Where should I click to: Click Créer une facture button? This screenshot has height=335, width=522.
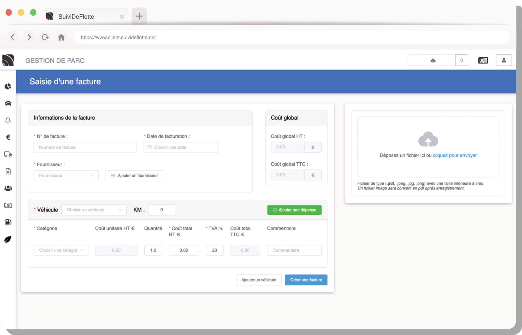tap(306, 280)
